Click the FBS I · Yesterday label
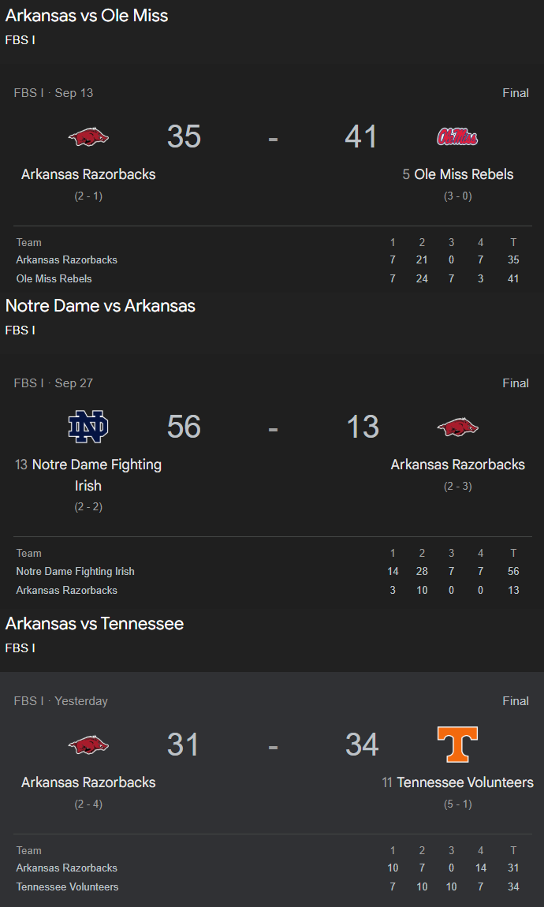544x907 pixels. click(x=61, y=701)
